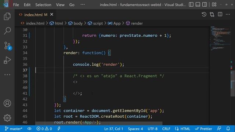Expand hidden menu items ellipsis in menu bar
This screenshot has width=235, height=132.
click(83, 4)
